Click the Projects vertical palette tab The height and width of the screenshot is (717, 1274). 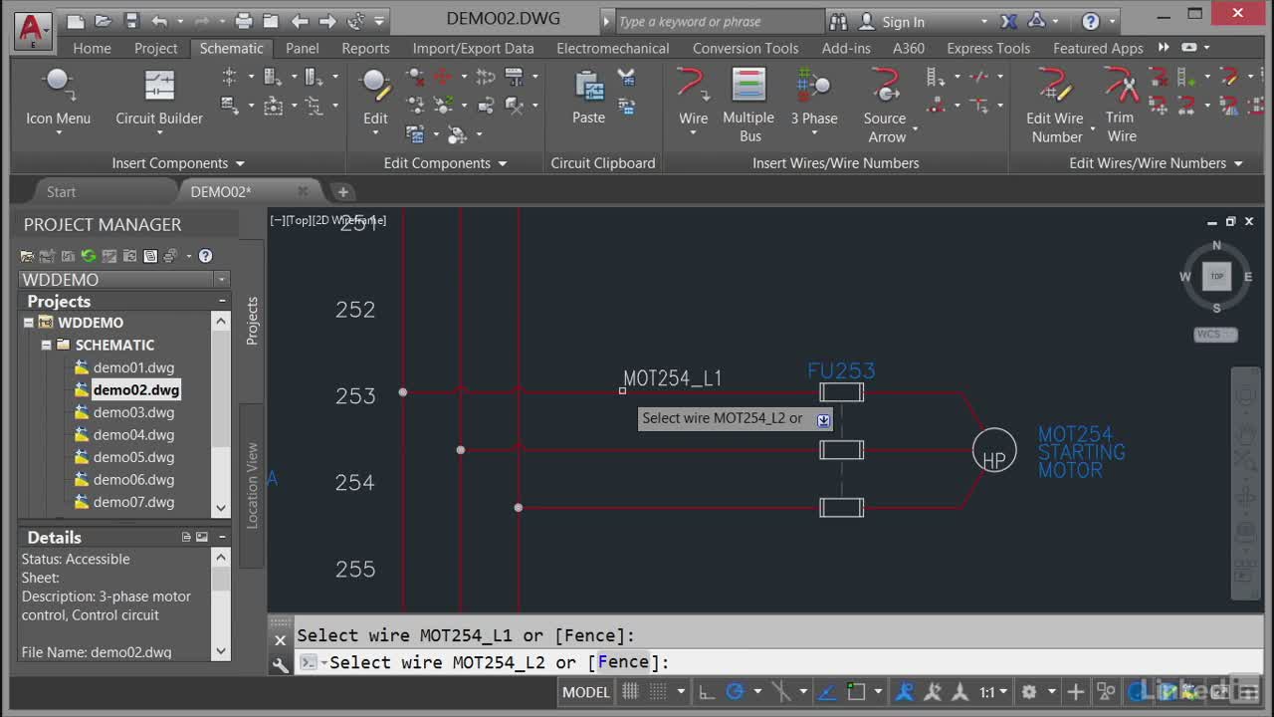click(x=252, y=321)
